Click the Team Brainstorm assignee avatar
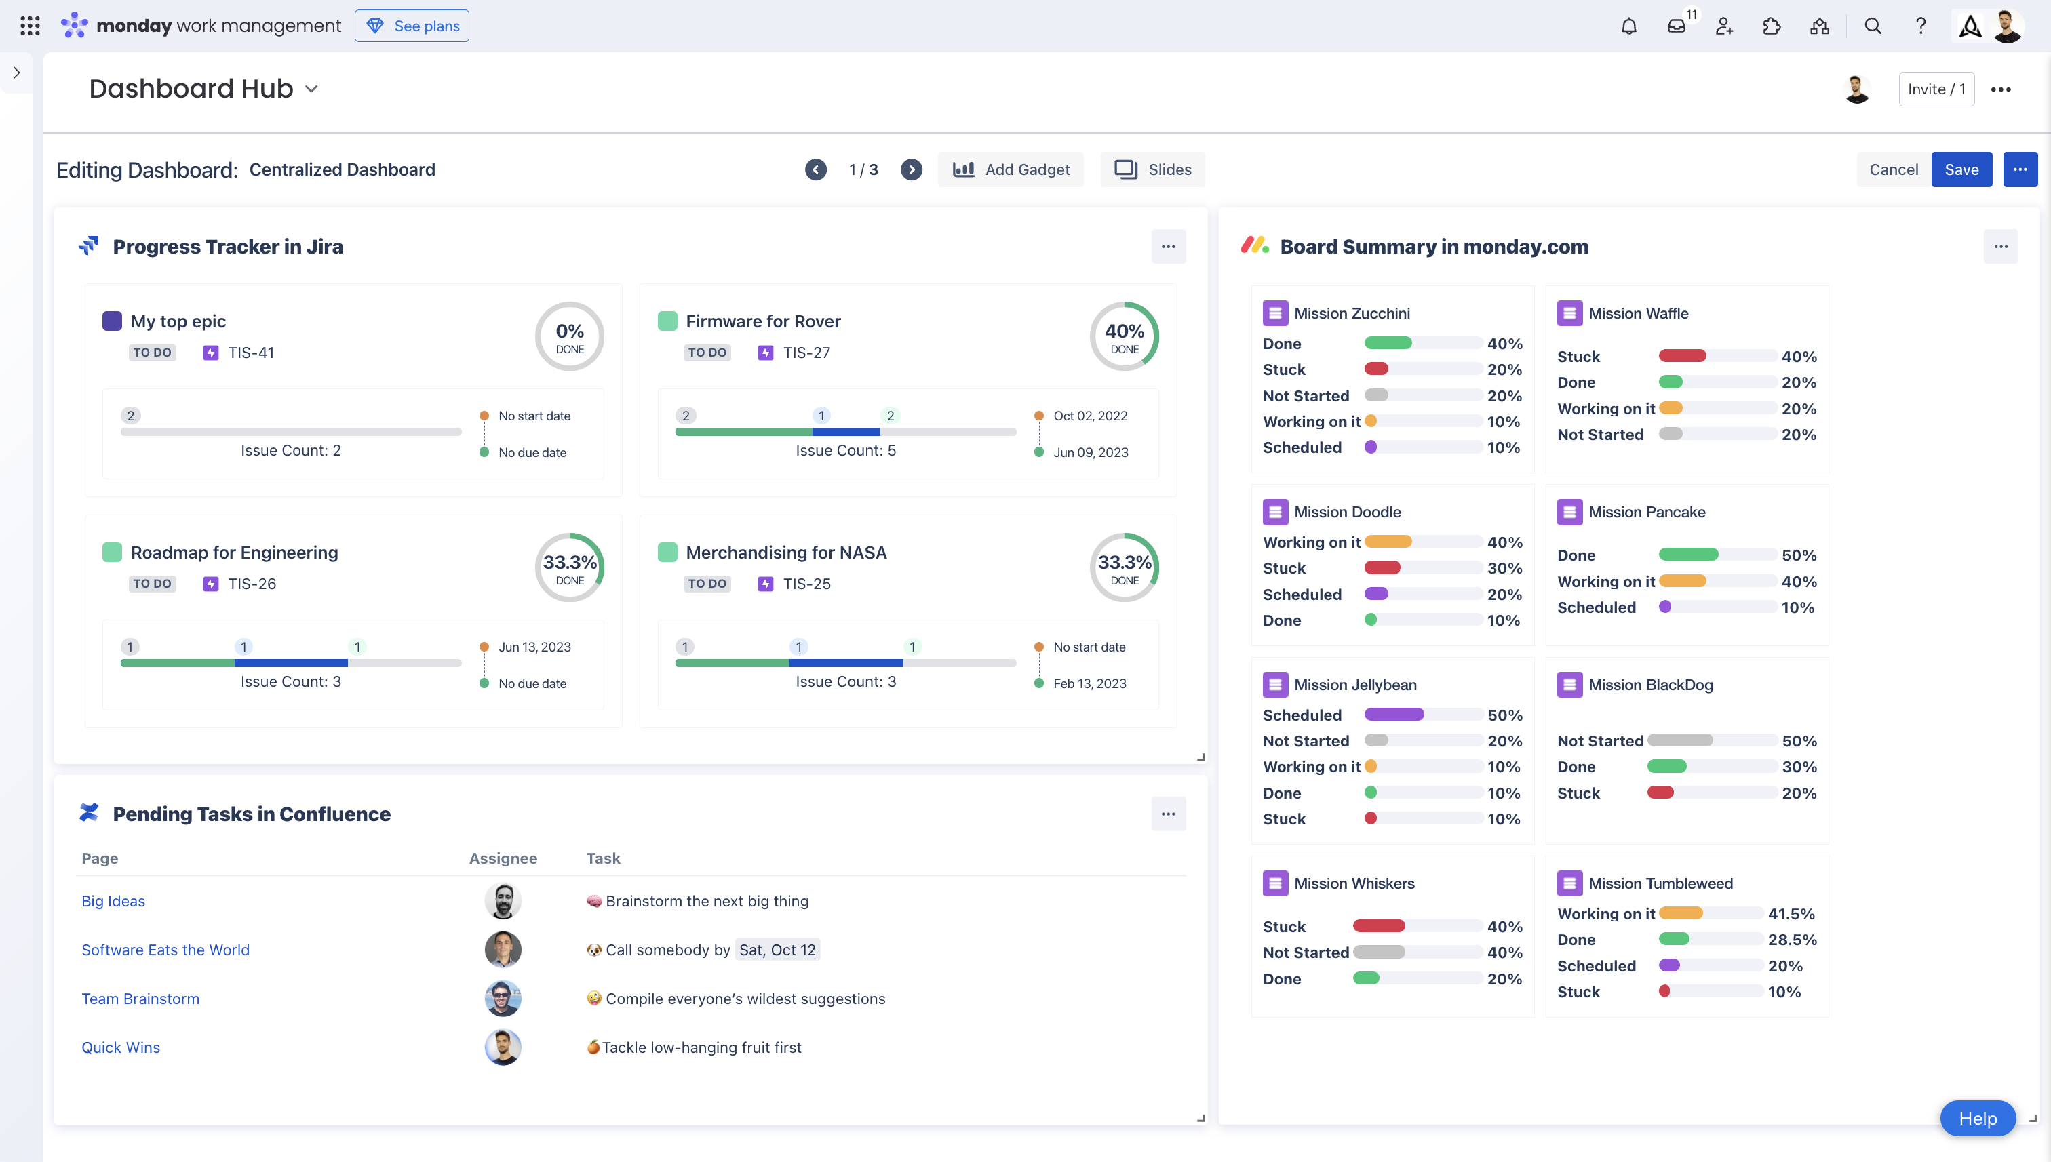 pyautogui.click(x=503, y=999)
